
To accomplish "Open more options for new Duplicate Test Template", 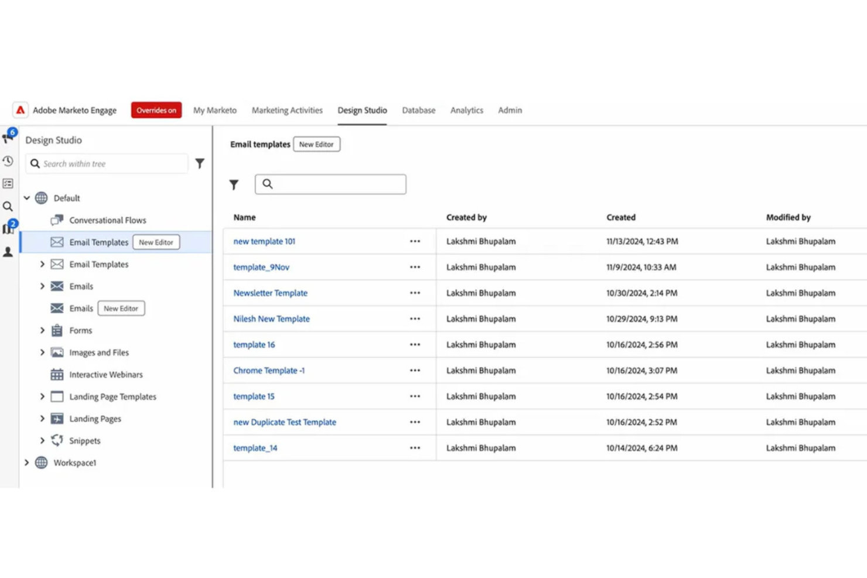I will [x=415, y=422].
